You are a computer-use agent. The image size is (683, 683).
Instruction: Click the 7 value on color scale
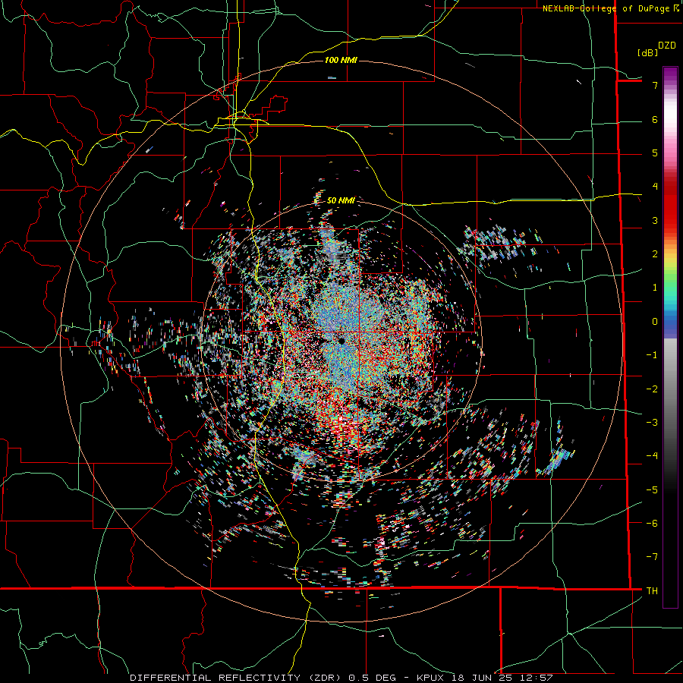click(655, 85)
